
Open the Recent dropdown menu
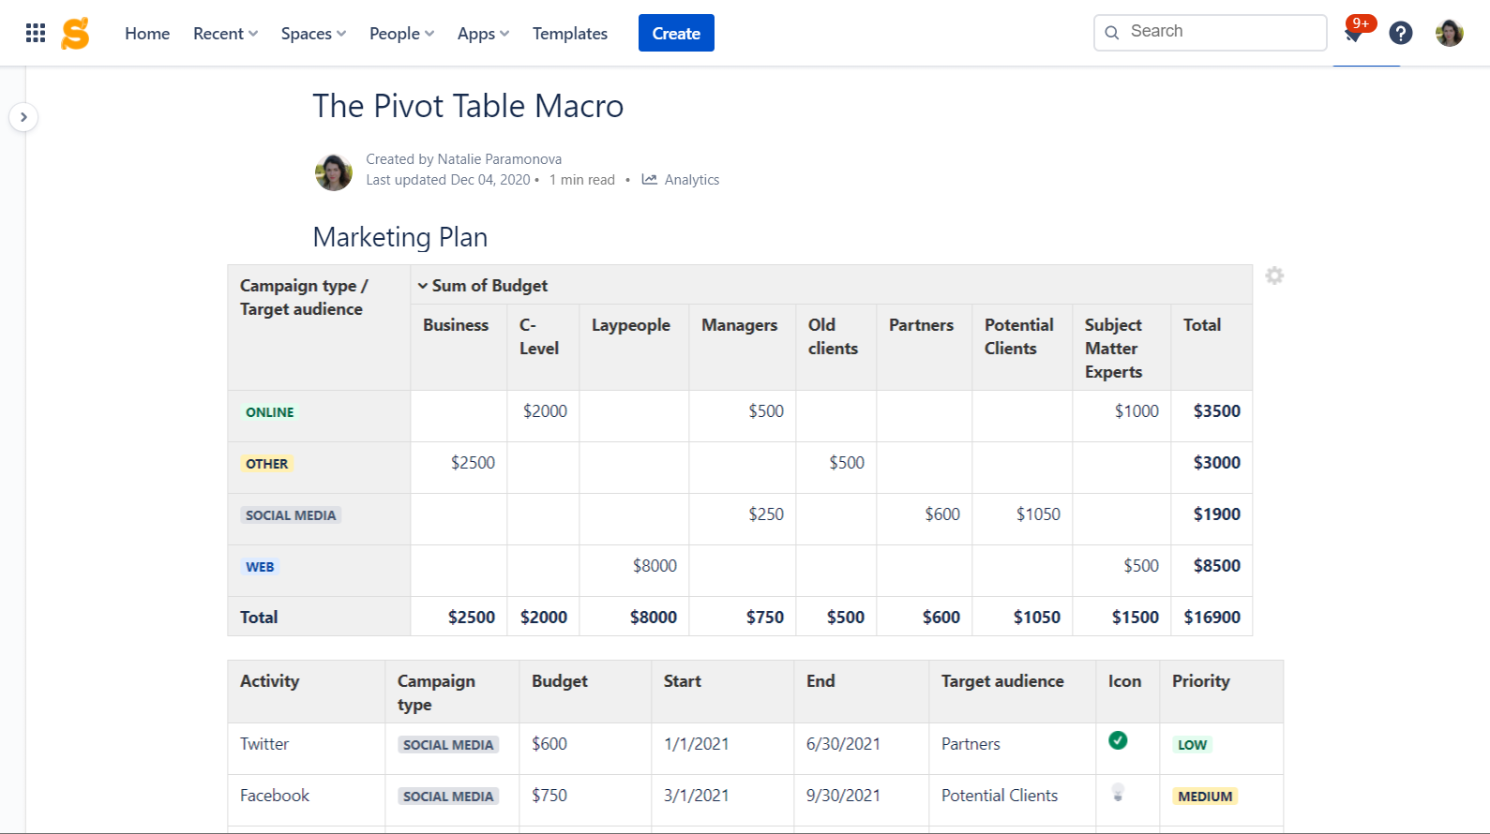point(225,34)
